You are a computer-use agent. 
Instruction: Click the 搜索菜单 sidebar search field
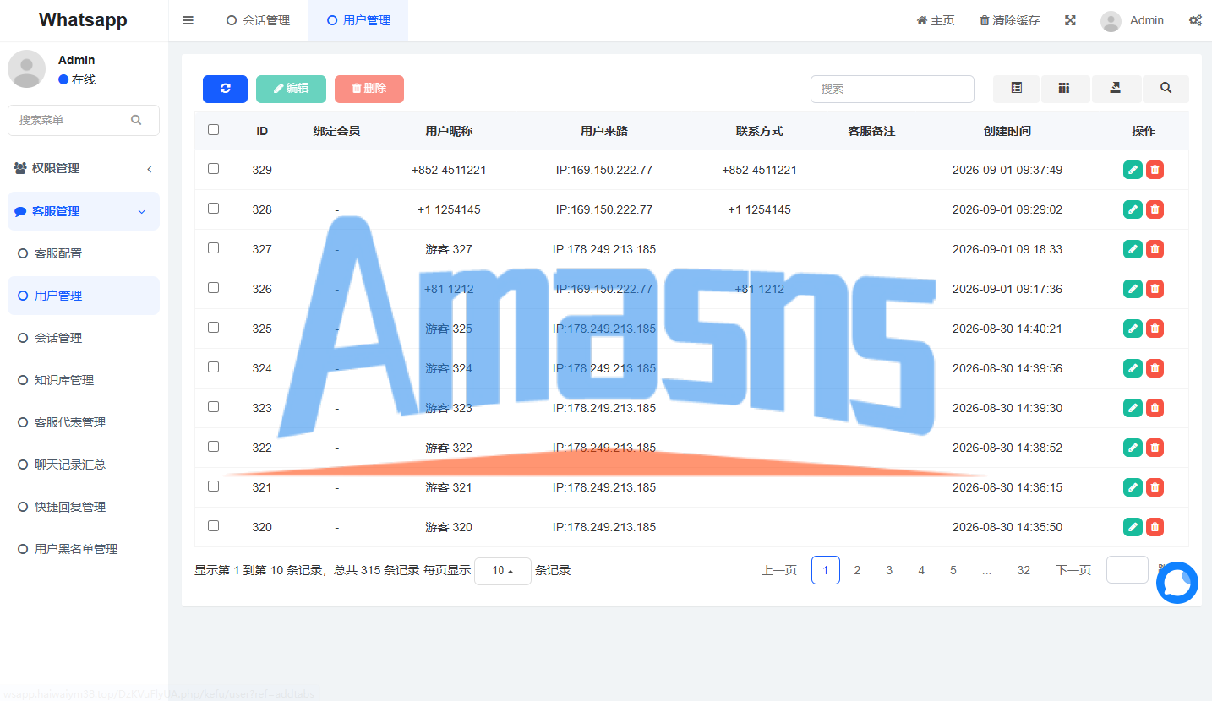coord(84,120)
